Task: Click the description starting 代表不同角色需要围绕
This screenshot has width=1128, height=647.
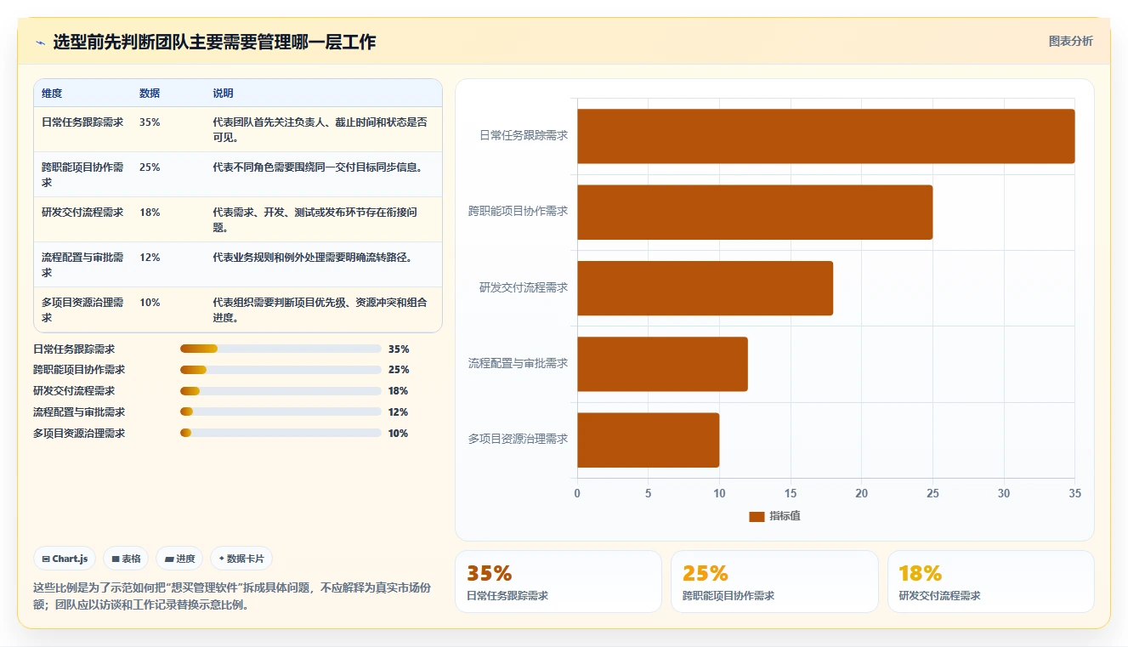Action: [x=318, y=167]
